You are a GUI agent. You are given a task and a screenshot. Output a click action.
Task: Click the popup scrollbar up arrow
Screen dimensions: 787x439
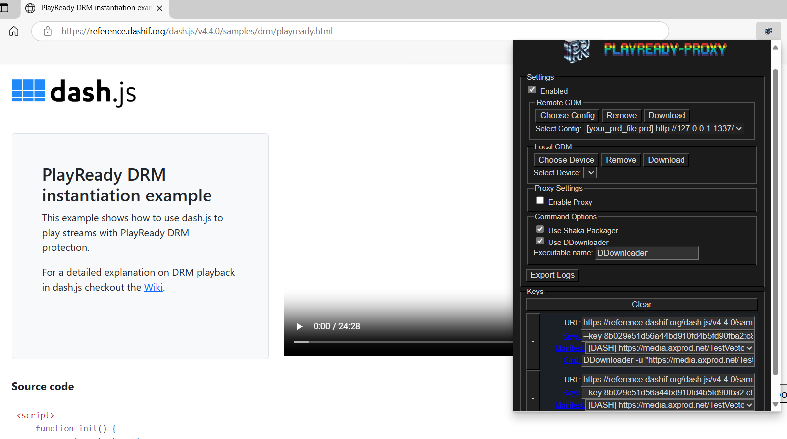775,48
